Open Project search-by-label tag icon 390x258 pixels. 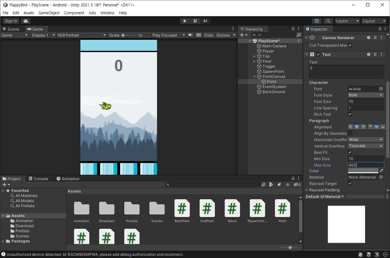(x=279, y=185)
